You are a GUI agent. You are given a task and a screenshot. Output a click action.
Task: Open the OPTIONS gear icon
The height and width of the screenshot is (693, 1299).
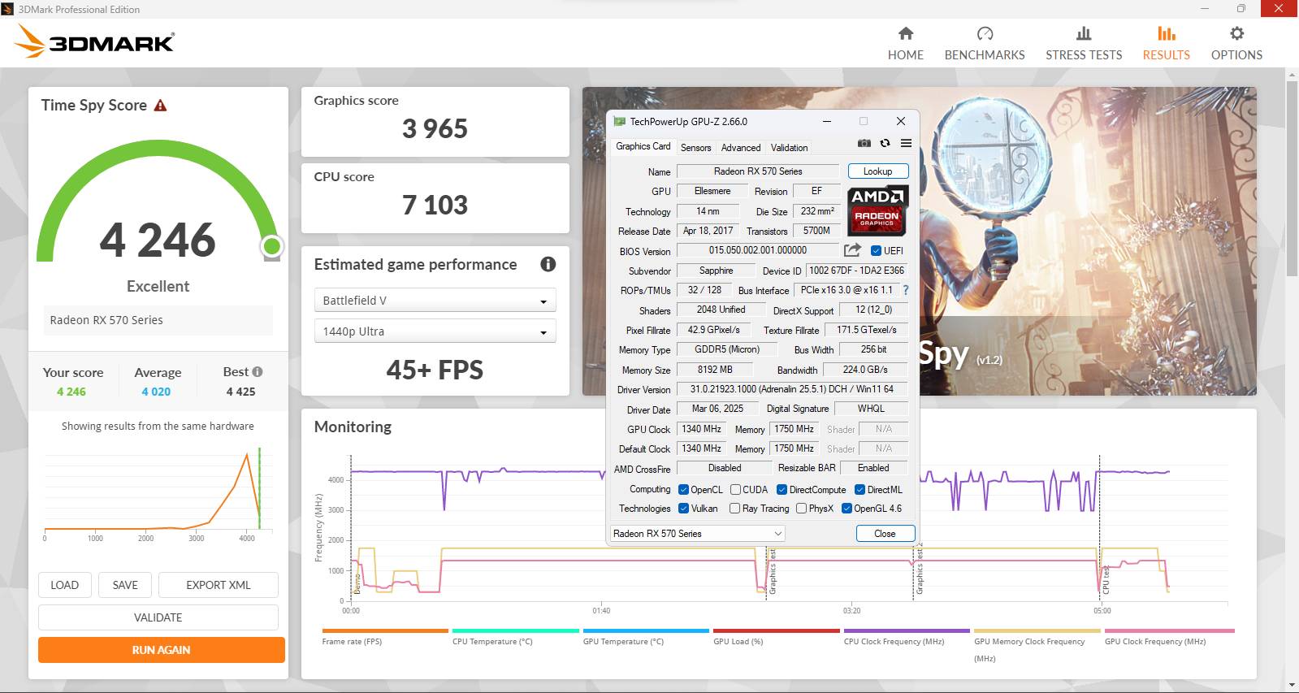1236,33
